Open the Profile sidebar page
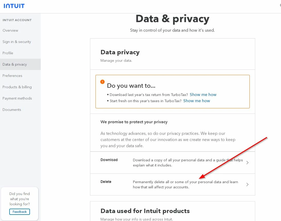This screenshot has height=221, width=281. (x=8, y=53)
